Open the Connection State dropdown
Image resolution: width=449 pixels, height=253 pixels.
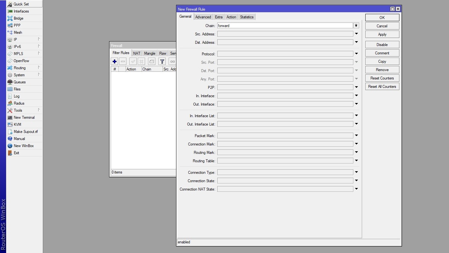point(356,181)
